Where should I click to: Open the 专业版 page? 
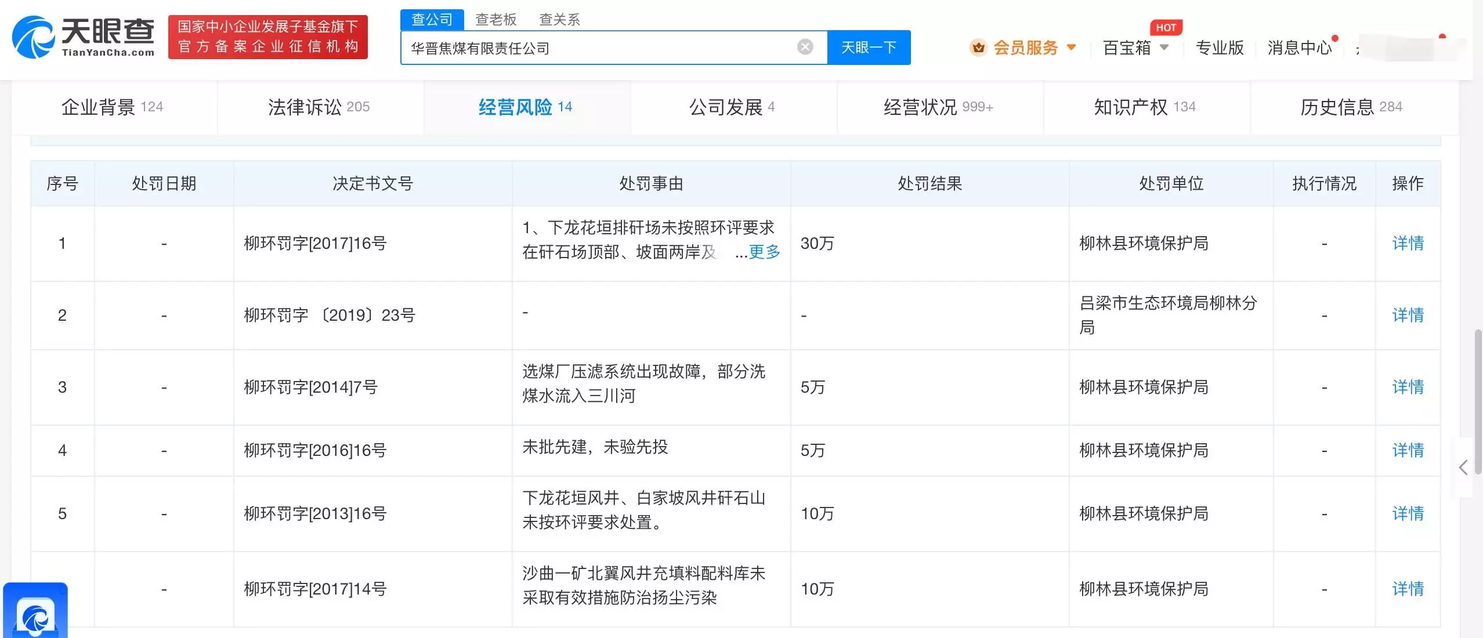click(x=1219, y=48)
